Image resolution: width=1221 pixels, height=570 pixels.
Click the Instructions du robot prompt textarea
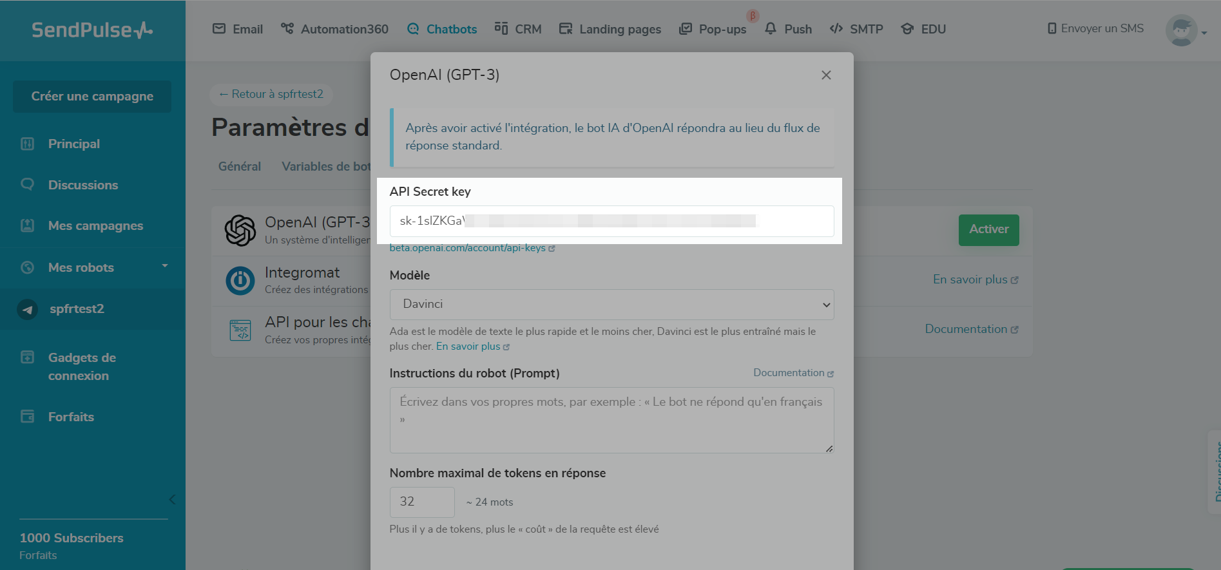pyautogui.click(x=611, y=420)
